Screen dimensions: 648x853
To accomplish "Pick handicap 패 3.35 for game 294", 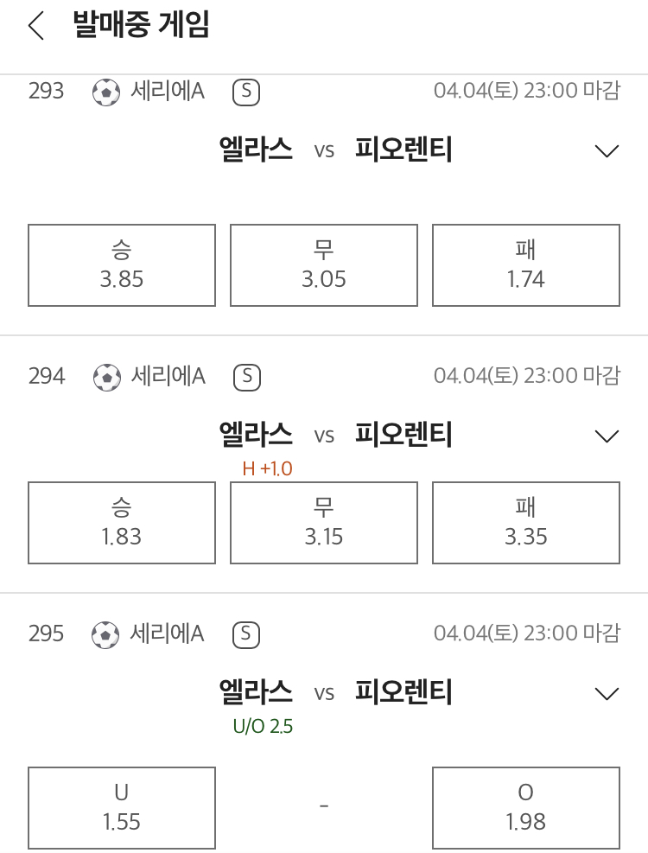I will point(526,523).
